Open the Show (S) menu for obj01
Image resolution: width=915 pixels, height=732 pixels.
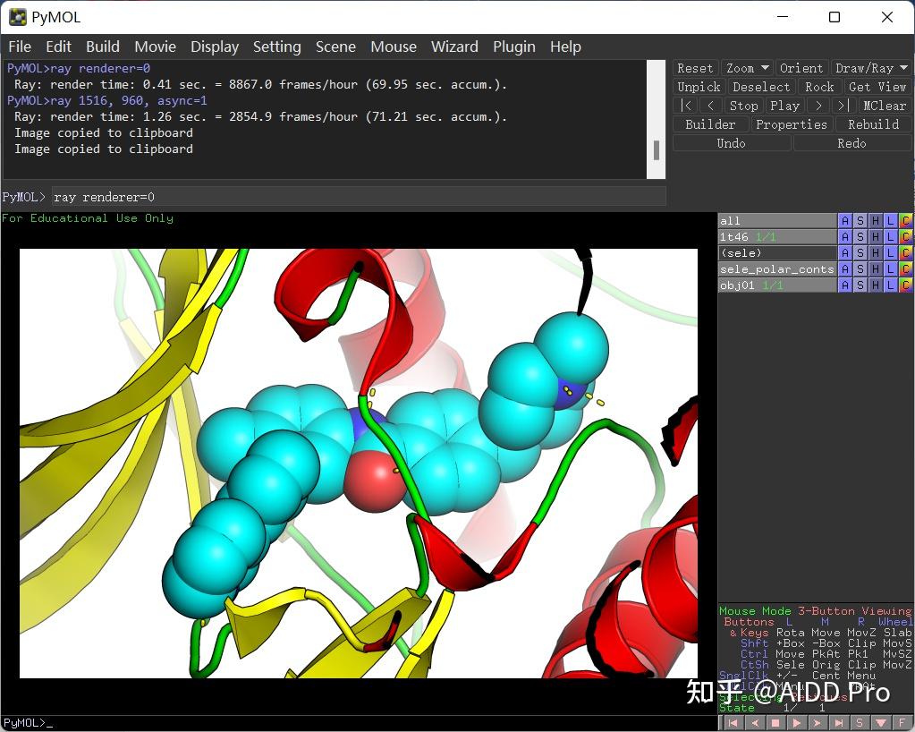(x=860, y=285)
